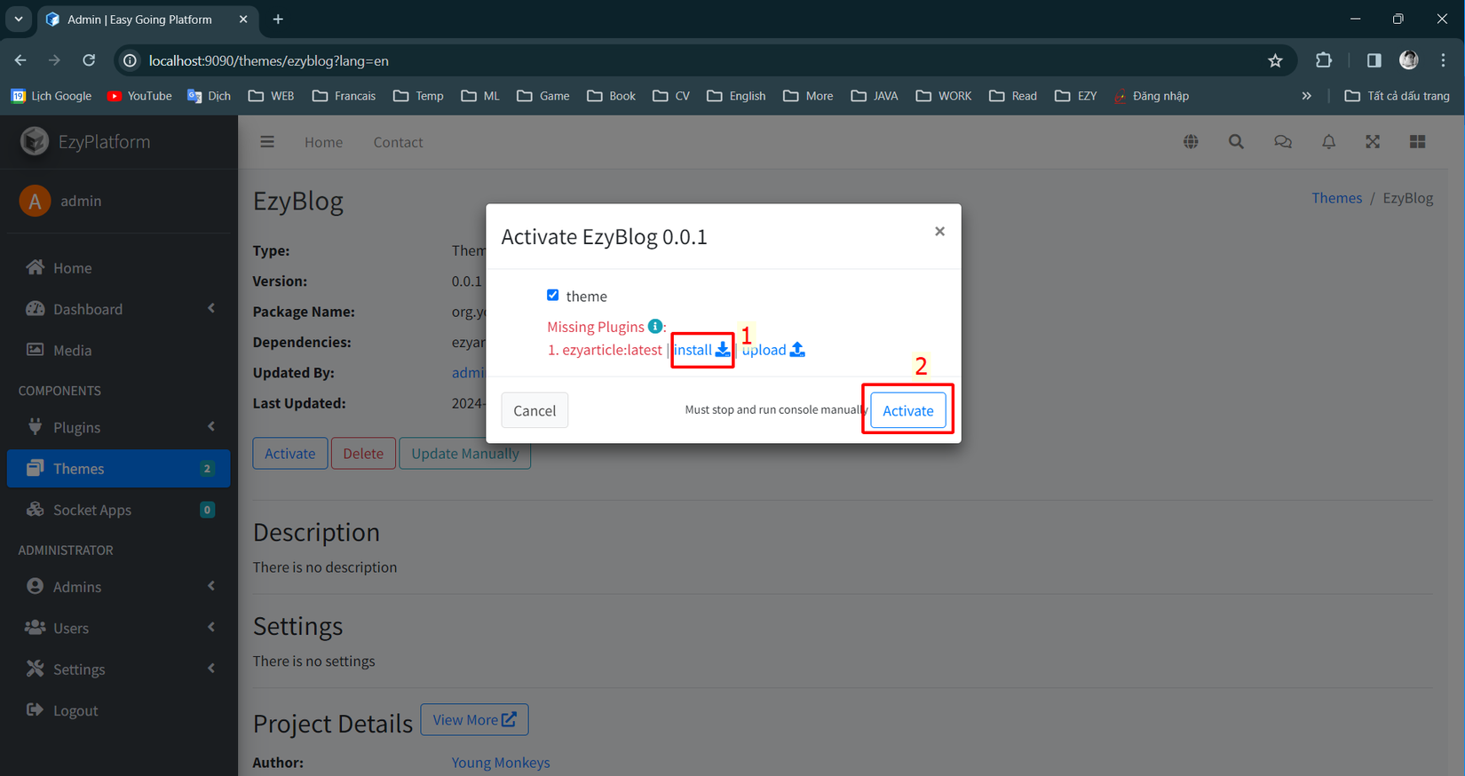Screen dimensions: 1465x776
Task: Bookmark this page with the star icon
Action: pyautogui.click(x=1275, y=60)
